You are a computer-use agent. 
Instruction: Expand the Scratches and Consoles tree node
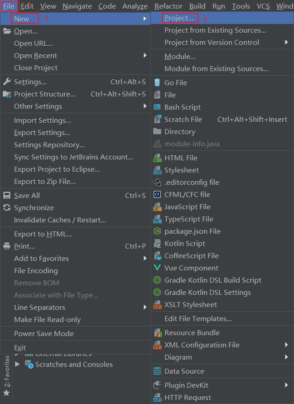click(x=18, y=364)
